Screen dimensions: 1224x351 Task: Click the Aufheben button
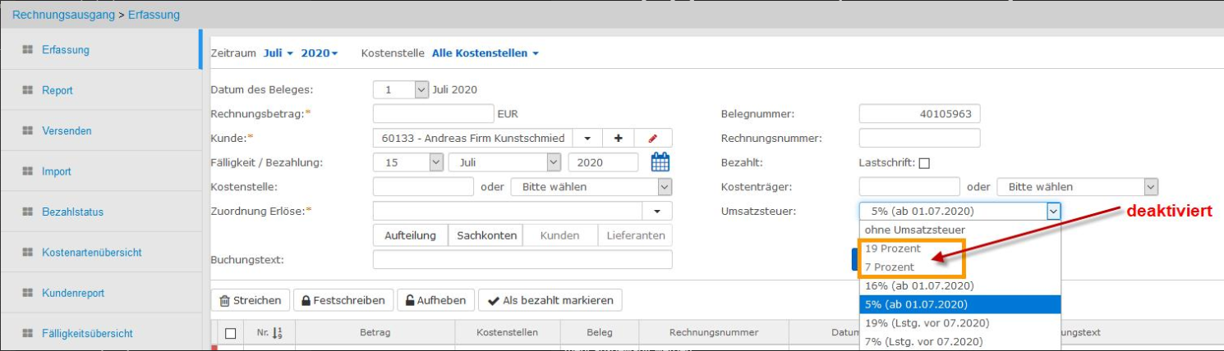coord(435,300)
